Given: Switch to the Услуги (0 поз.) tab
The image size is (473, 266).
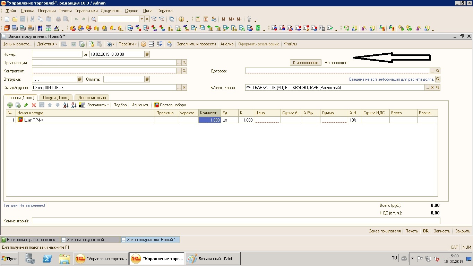Looking at the screenshot, I should click(x=56, y=98).
